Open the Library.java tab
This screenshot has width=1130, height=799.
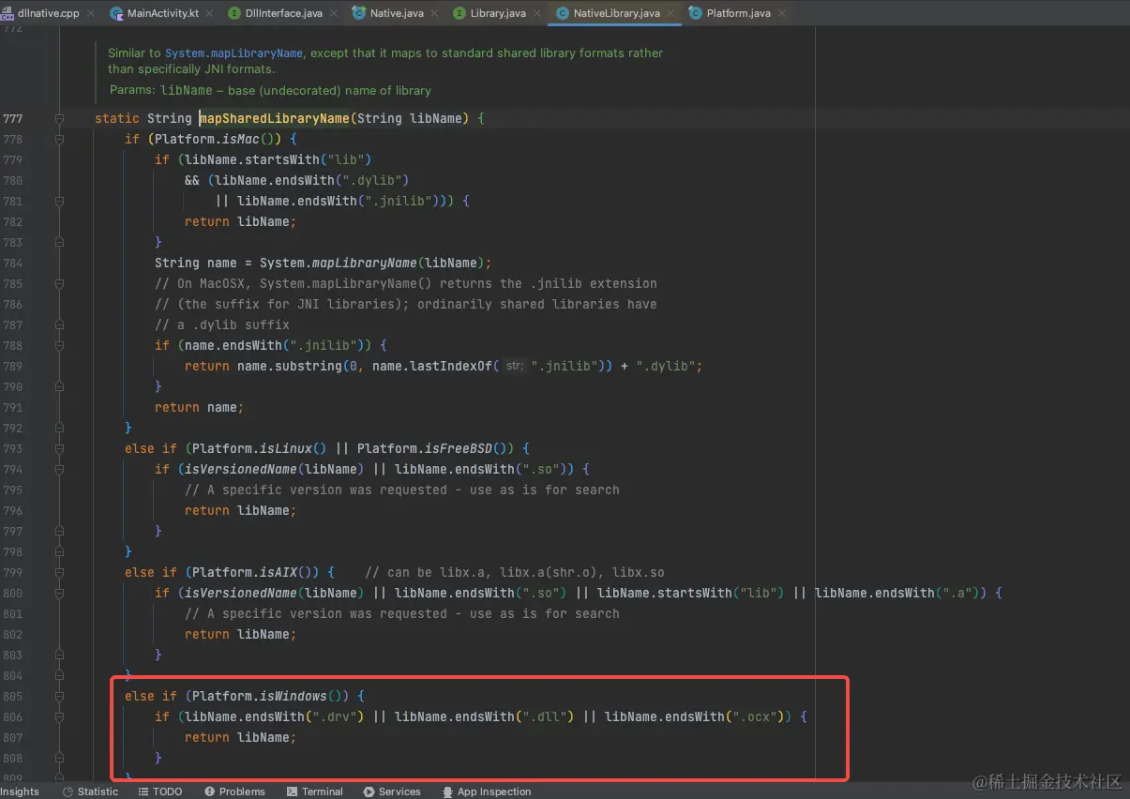point(497,13)
